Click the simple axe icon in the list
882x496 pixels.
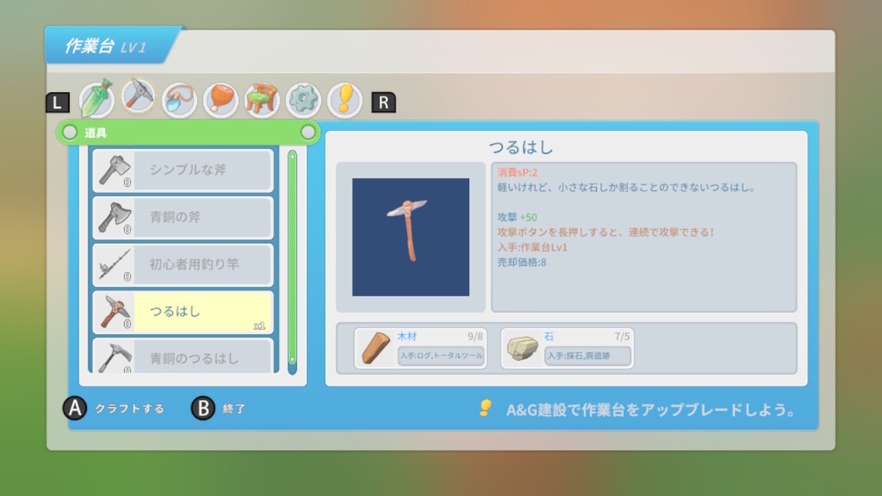(114, 170)
